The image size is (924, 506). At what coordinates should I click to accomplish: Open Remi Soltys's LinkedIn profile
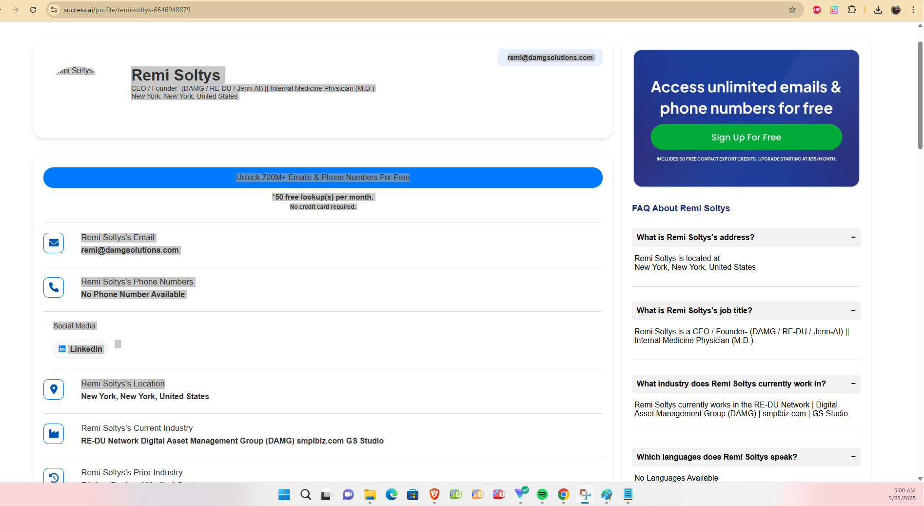[x=80, y=349]
